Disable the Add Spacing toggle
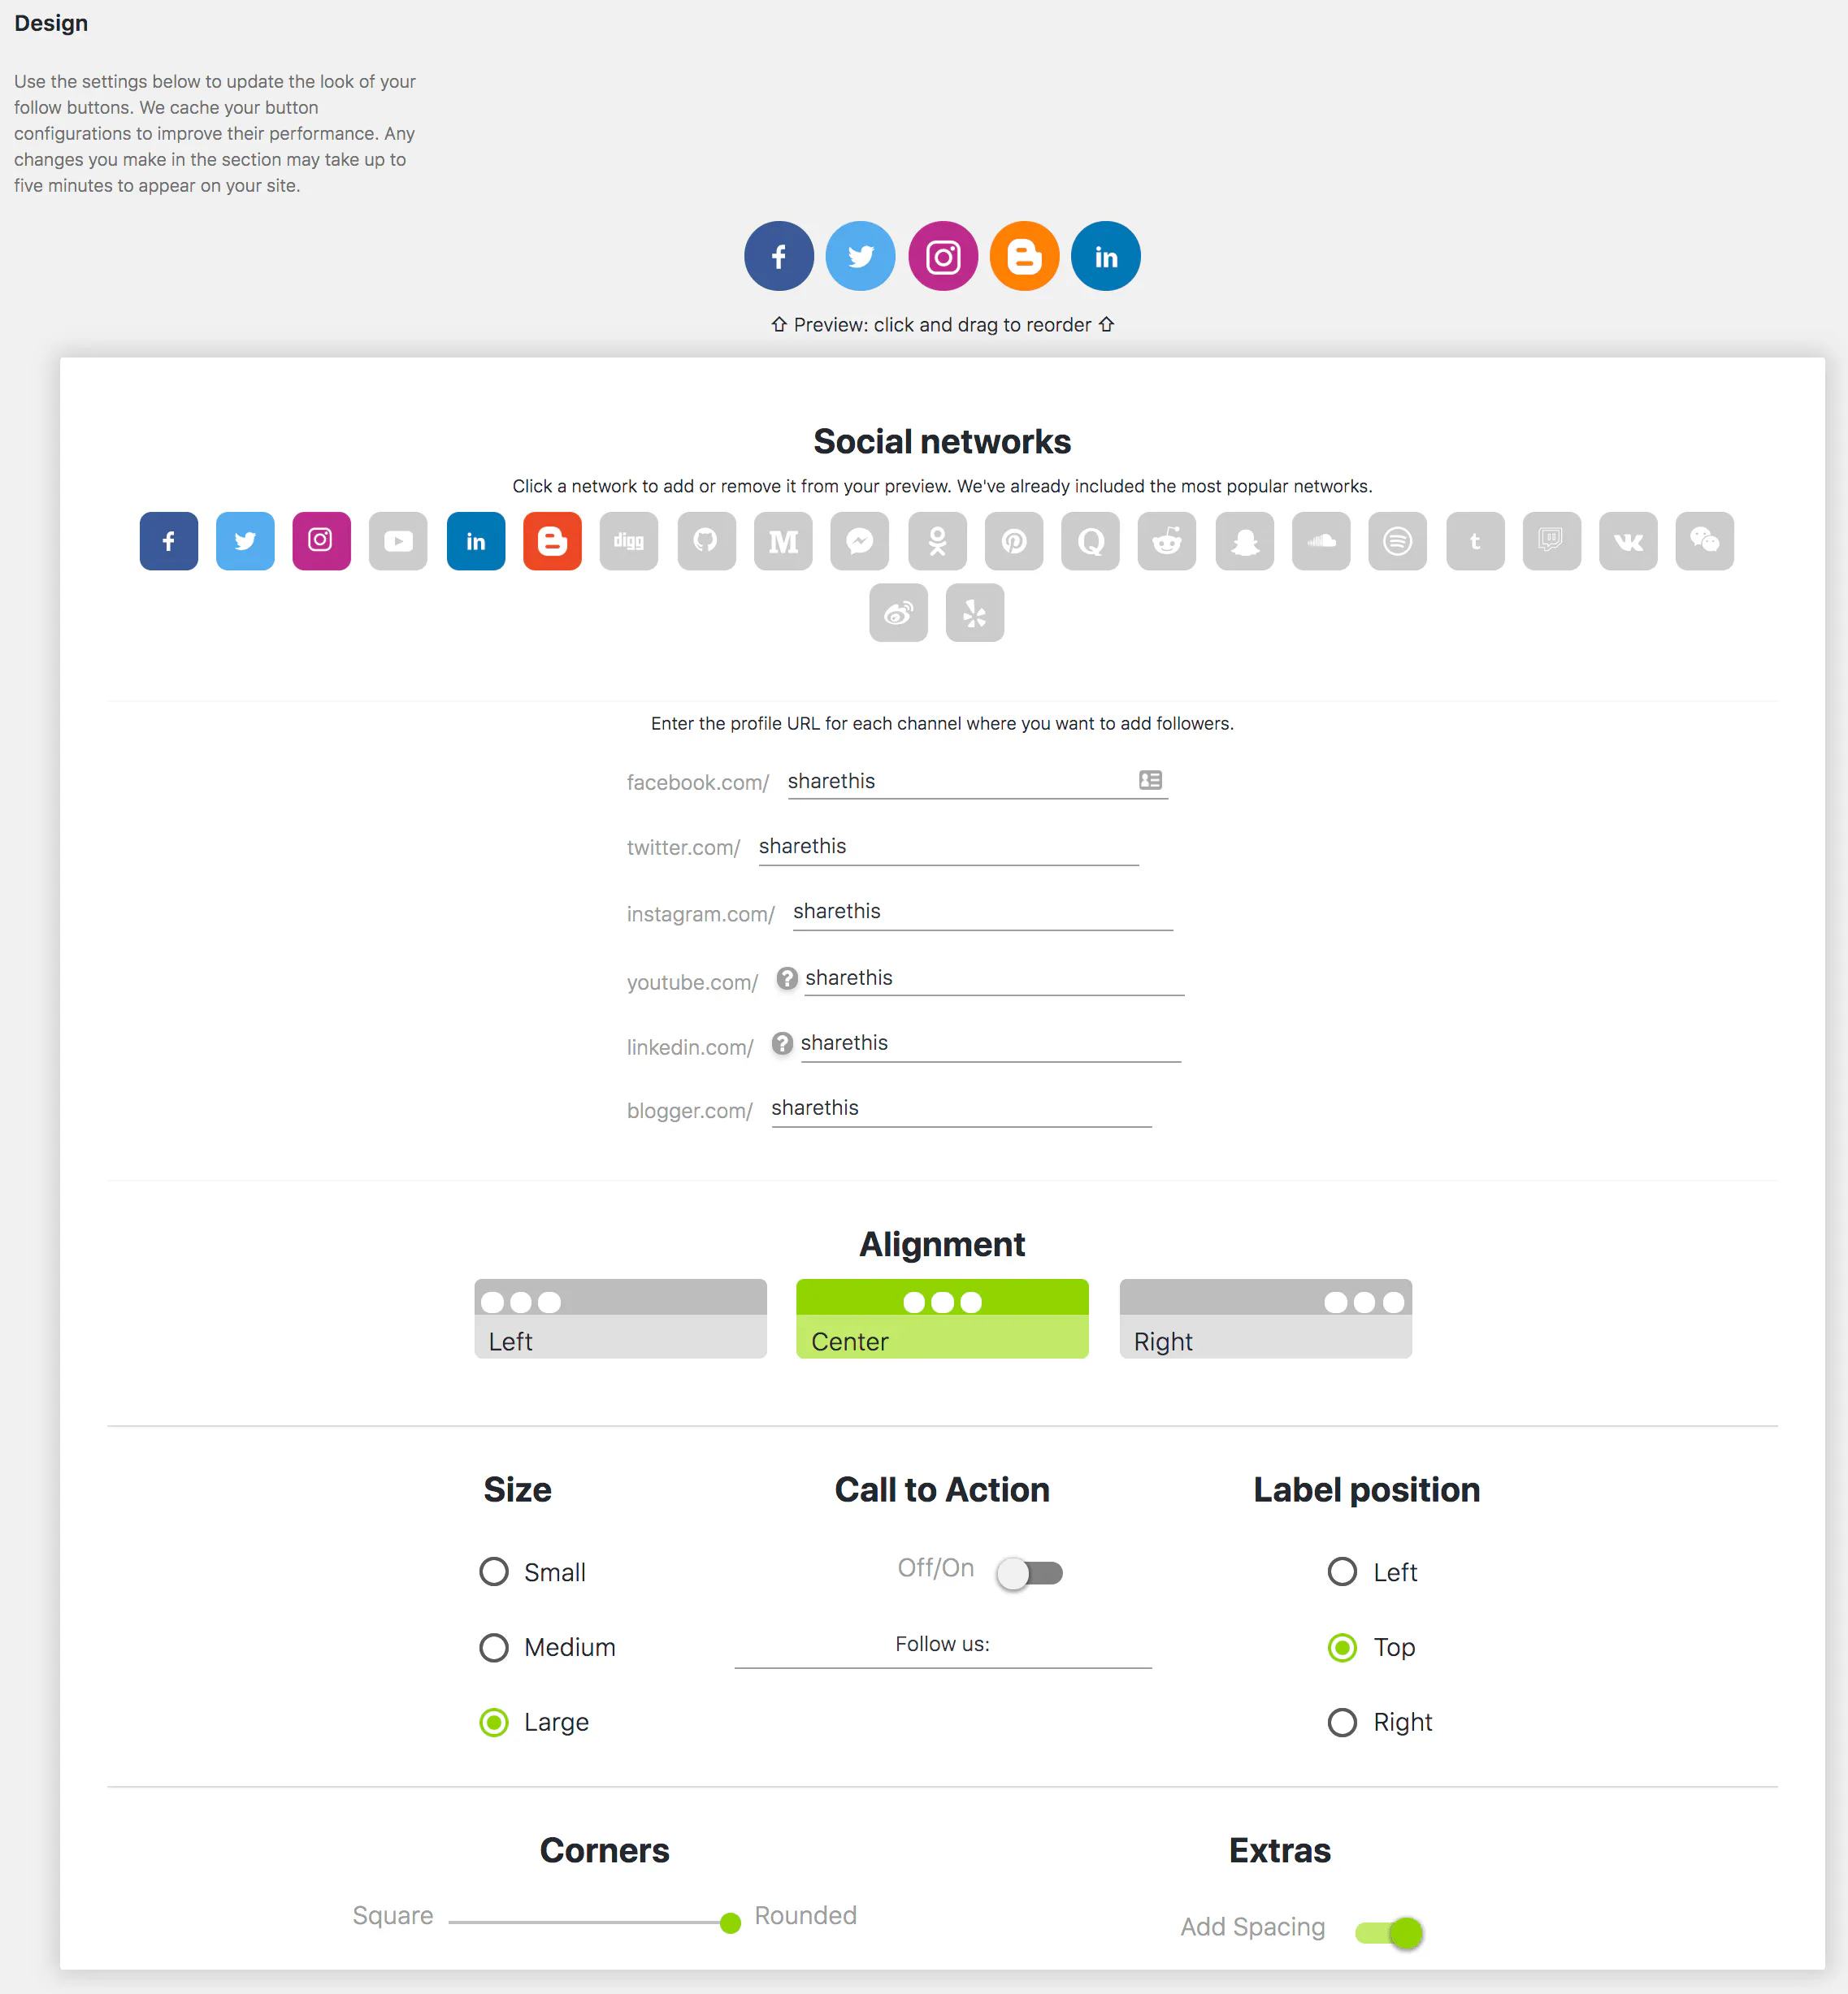This screenshot has height=1994, width=1848. (x=1389, y=1932)
